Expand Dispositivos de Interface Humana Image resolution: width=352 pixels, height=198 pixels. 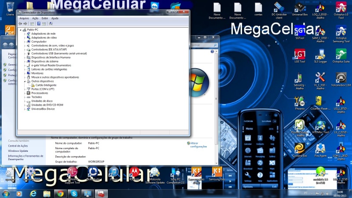25,58
